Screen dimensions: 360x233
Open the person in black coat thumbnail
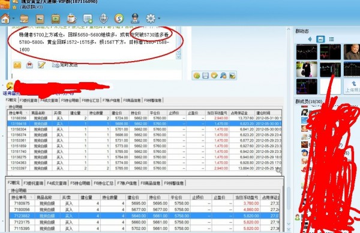point(307,69)
